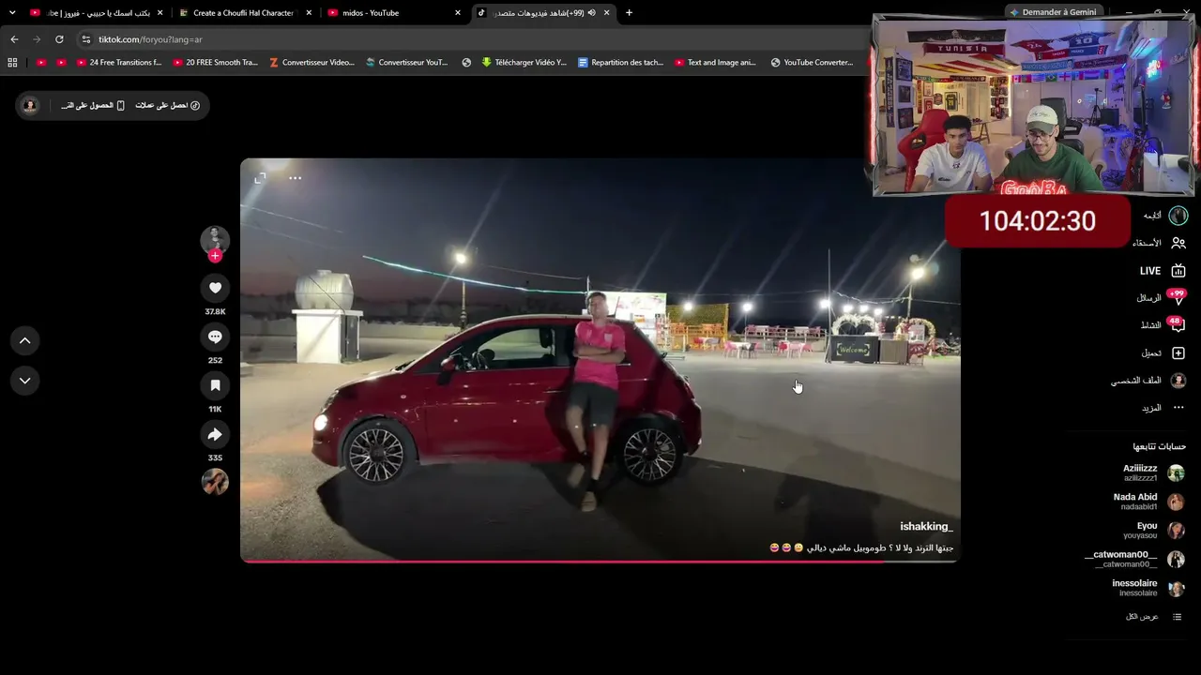Open the 'Repartition des tach...' bookmark
This screenshot has width=1201, height=675.
click(x=621, y=63)
